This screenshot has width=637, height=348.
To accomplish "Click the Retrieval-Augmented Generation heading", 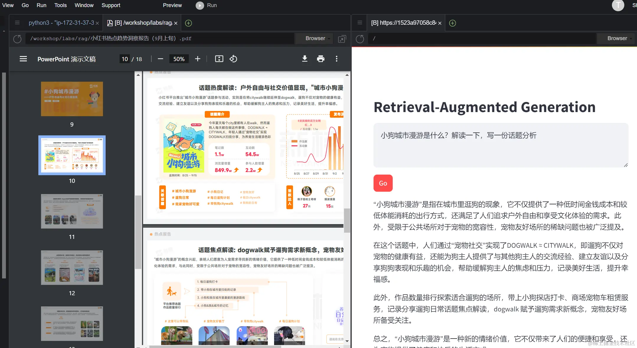I will point(484,107).
